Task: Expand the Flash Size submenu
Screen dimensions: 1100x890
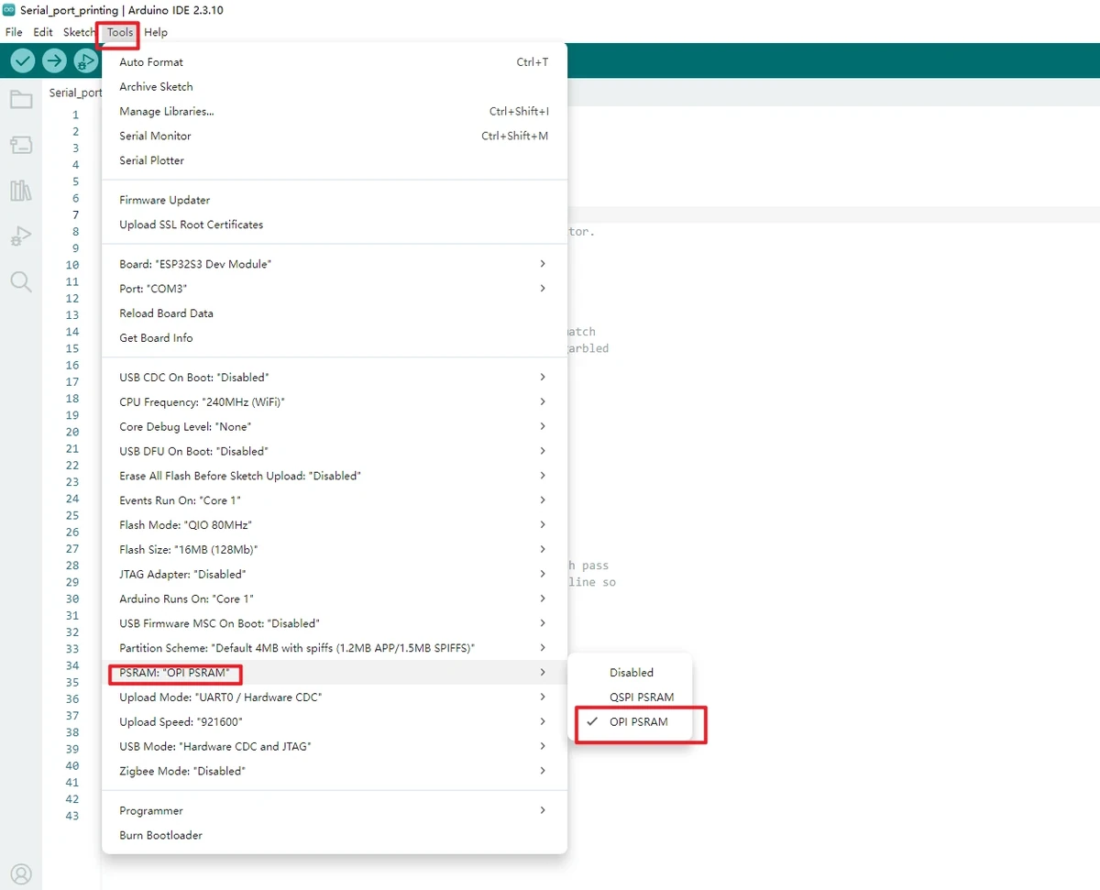Action: pos(335,550)
